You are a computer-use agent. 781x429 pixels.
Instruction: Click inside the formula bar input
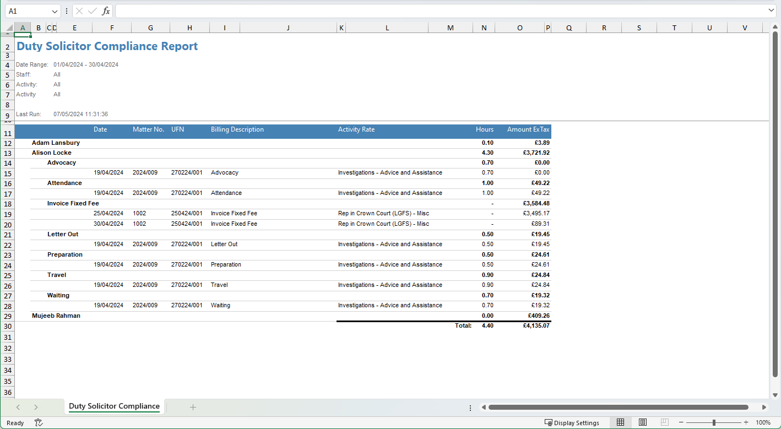[441, 11]
